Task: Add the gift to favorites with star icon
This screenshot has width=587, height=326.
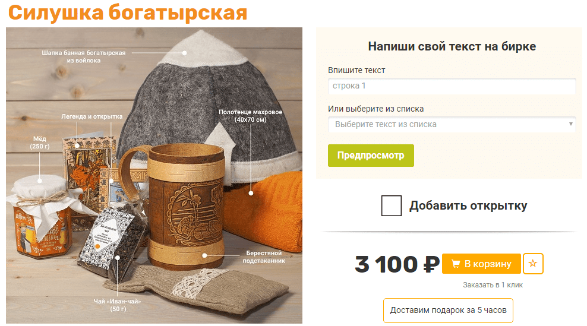Action: tap(533, 264)
